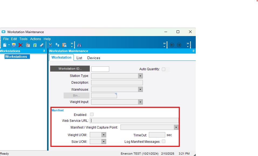Image resolution: width=258 pixels, height=156 pixels.
Task: Expand overflow chevron right of Forward arrow
Action: [x=188, y=45]
